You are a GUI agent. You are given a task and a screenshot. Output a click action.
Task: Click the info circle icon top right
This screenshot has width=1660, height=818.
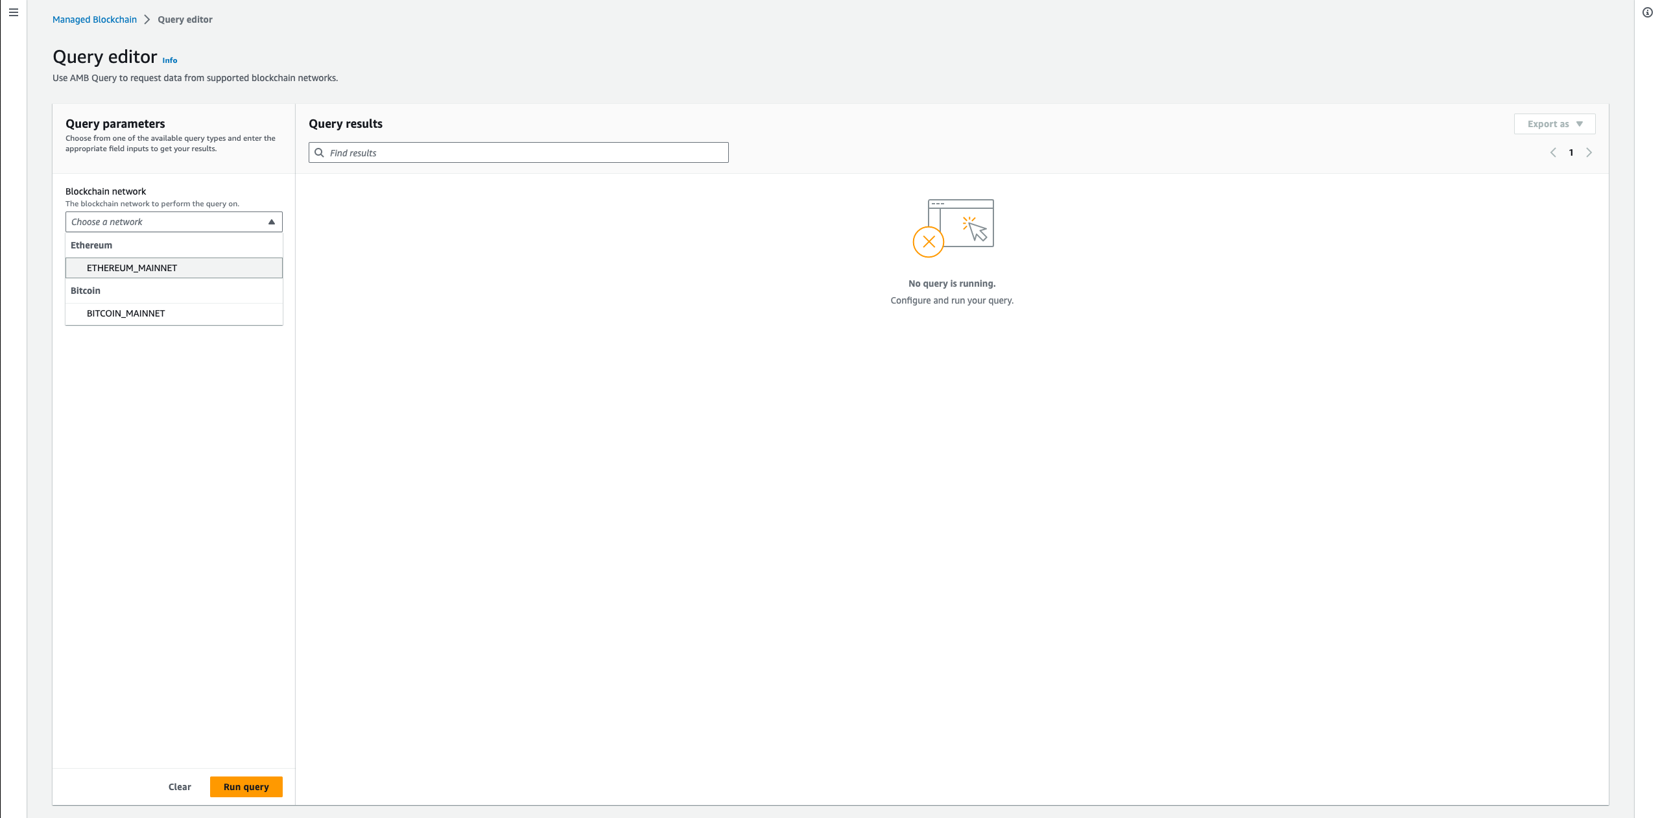point(1647,12)
